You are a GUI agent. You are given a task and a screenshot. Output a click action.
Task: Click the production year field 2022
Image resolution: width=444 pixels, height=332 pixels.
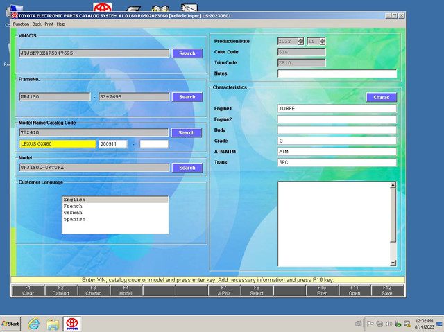coord(288,42)
